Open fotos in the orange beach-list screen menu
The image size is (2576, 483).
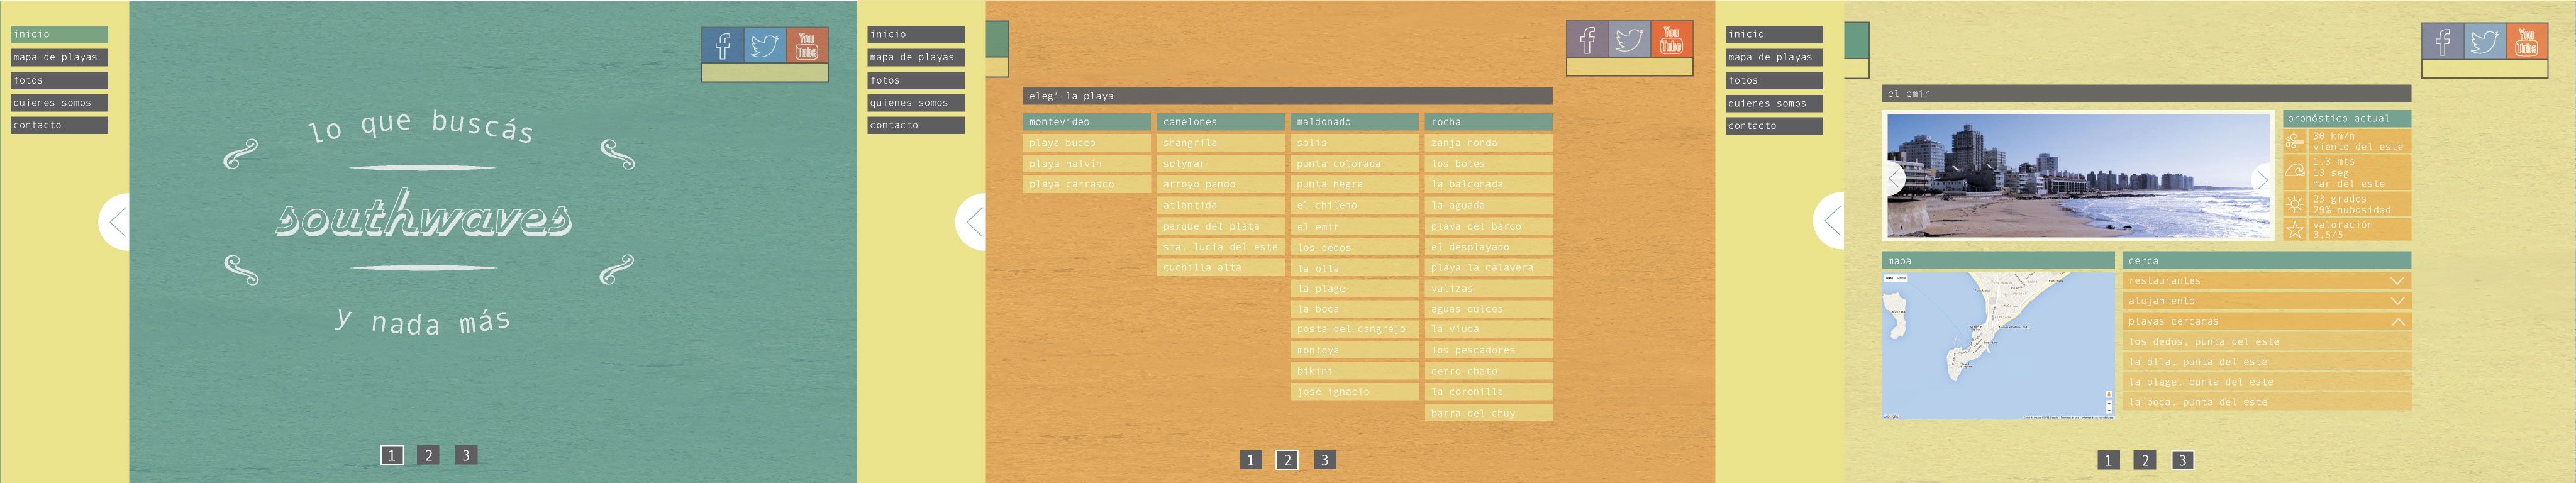click(x=916, y=80)
